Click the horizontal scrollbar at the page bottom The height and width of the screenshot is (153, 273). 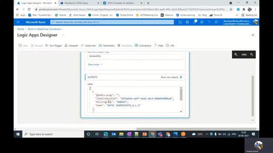click(196, 129)
